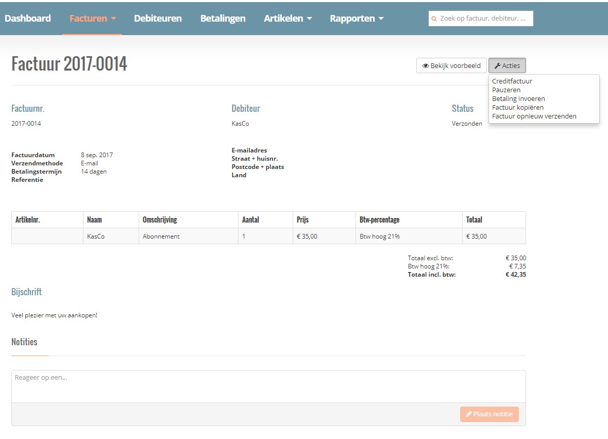Click the Naam column header
The image size is (608, 439).
[x=111, y=220]
